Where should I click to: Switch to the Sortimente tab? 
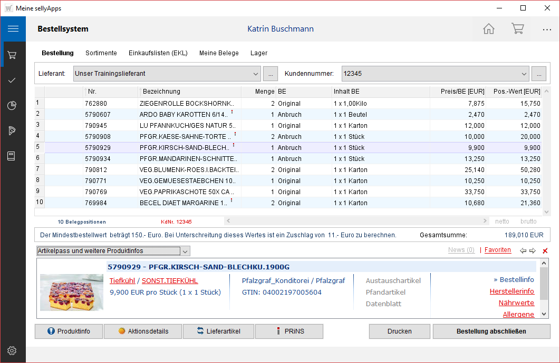[x=101, y=53]
